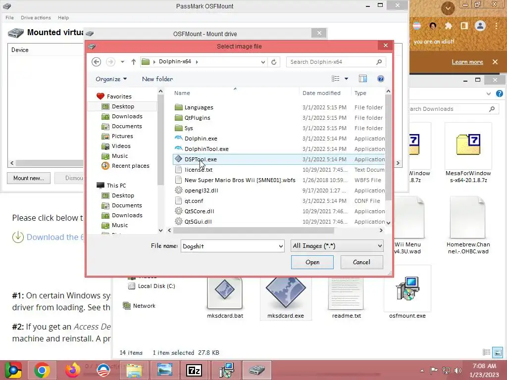Select Homebrew.Channel.-.OHBC.wad file

pos(468,225)
